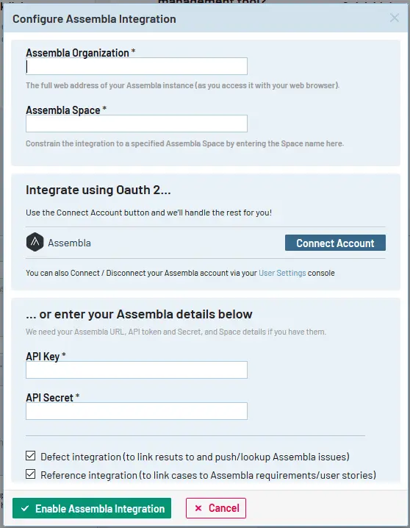410x528 pixels.
Task: Click Enable Assembla Integration button text
Action: [100, 508]
